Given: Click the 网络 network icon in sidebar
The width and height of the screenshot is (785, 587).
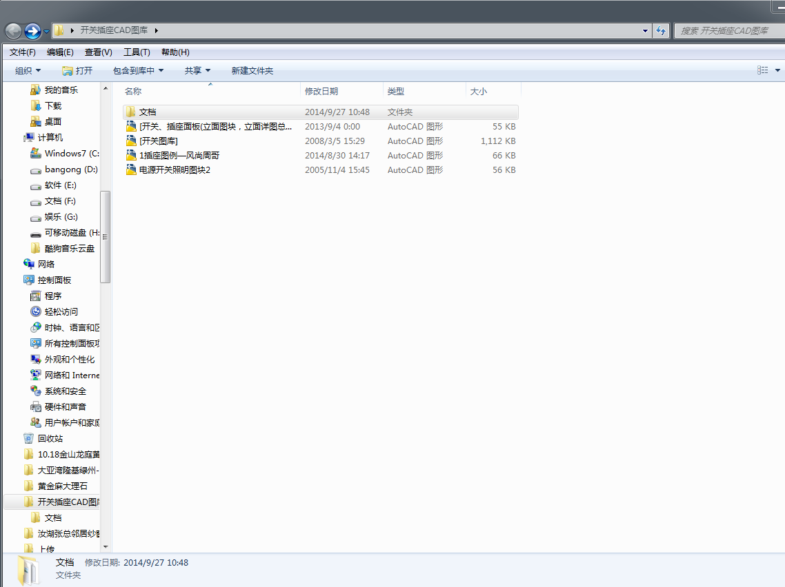Looking at the screenshot, I should 28,264.
